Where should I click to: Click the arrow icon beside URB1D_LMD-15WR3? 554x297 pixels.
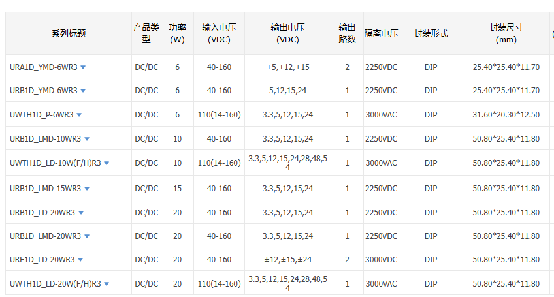click(x=87, y=189)
